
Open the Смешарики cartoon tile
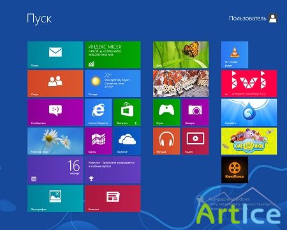coord(249,141)
